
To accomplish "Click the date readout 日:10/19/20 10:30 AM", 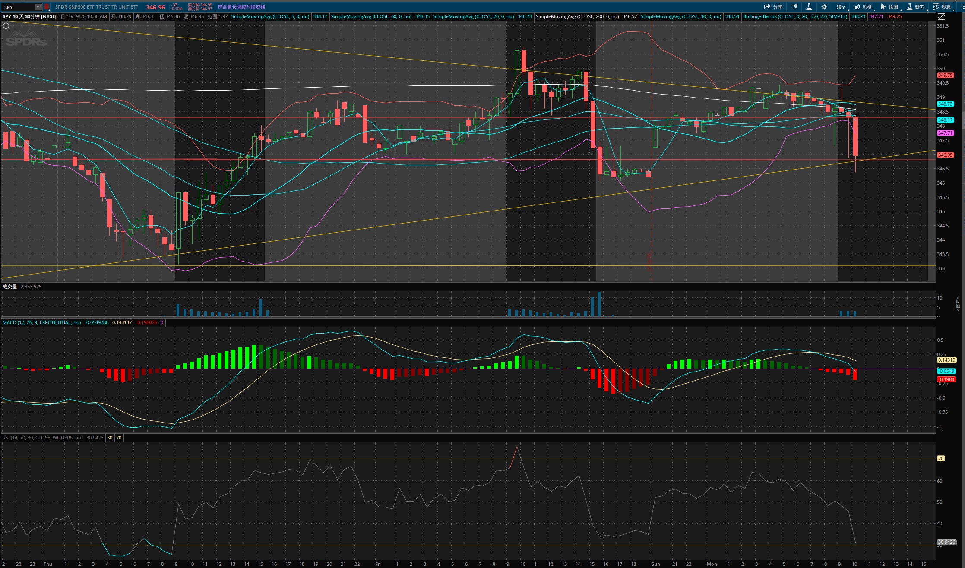I will [84, 16].
